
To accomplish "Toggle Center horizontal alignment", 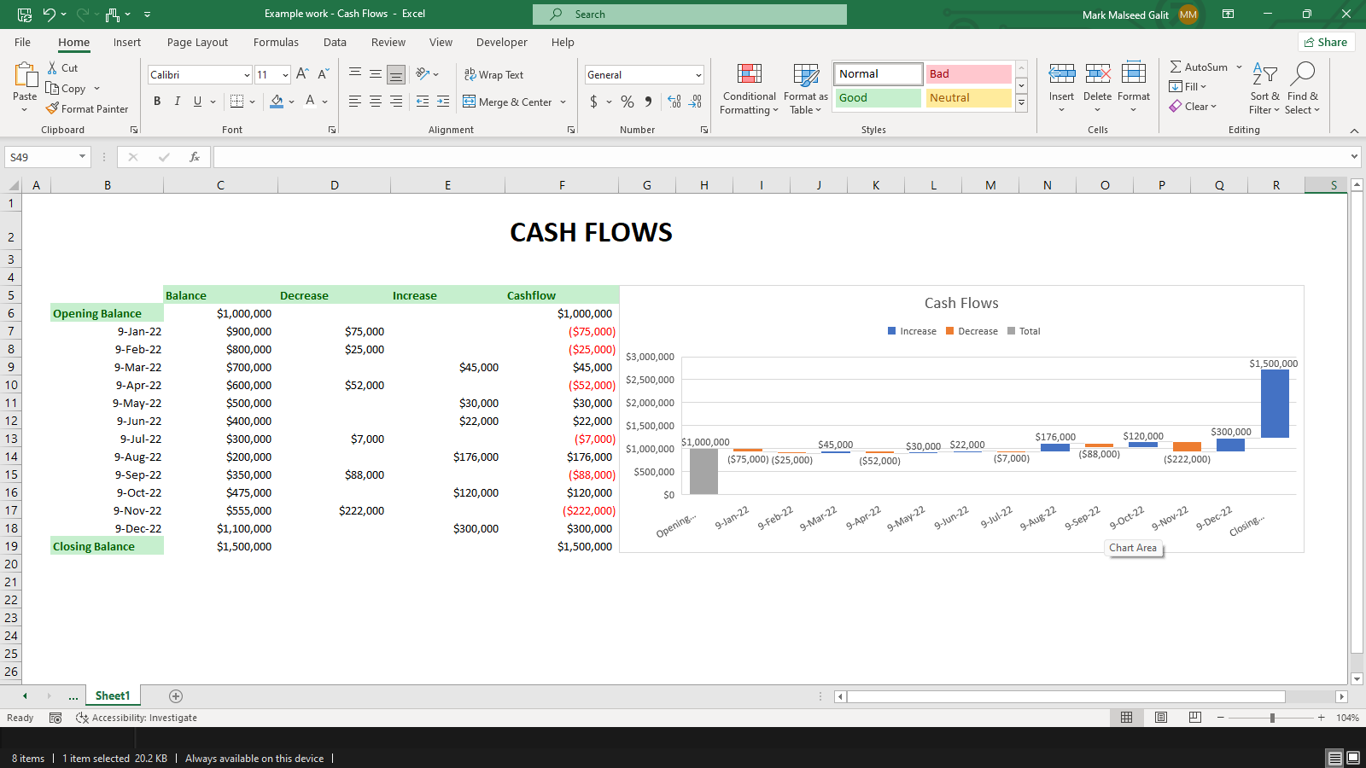I will [376, 102].
